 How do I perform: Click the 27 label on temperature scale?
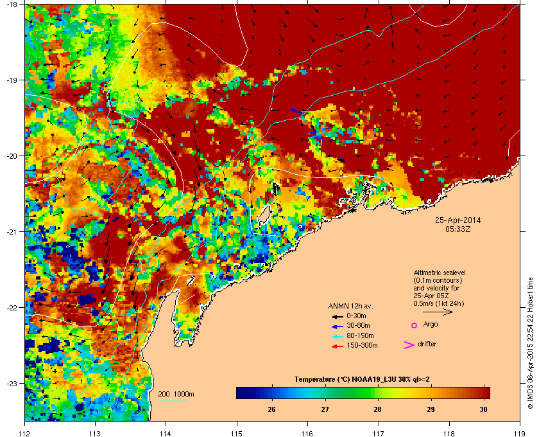(325, 409)
